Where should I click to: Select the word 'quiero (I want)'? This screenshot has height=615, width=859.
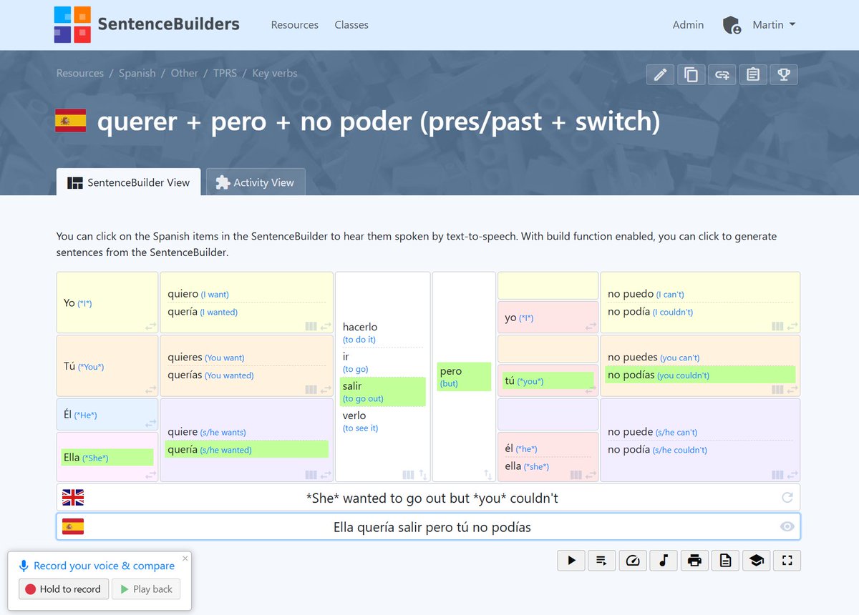pos(198,294)
